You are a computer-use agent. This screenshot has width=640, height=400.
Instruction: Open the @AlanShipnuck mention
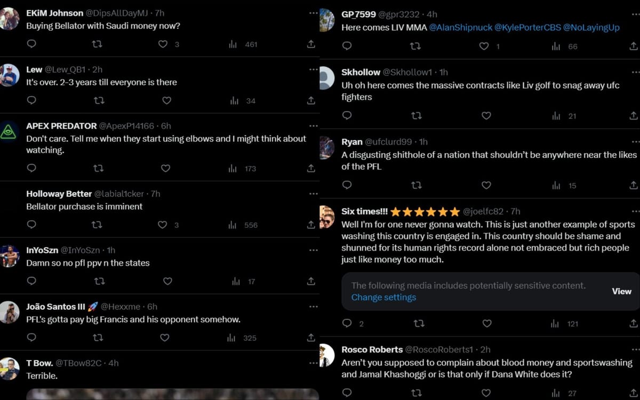(461, 28)
